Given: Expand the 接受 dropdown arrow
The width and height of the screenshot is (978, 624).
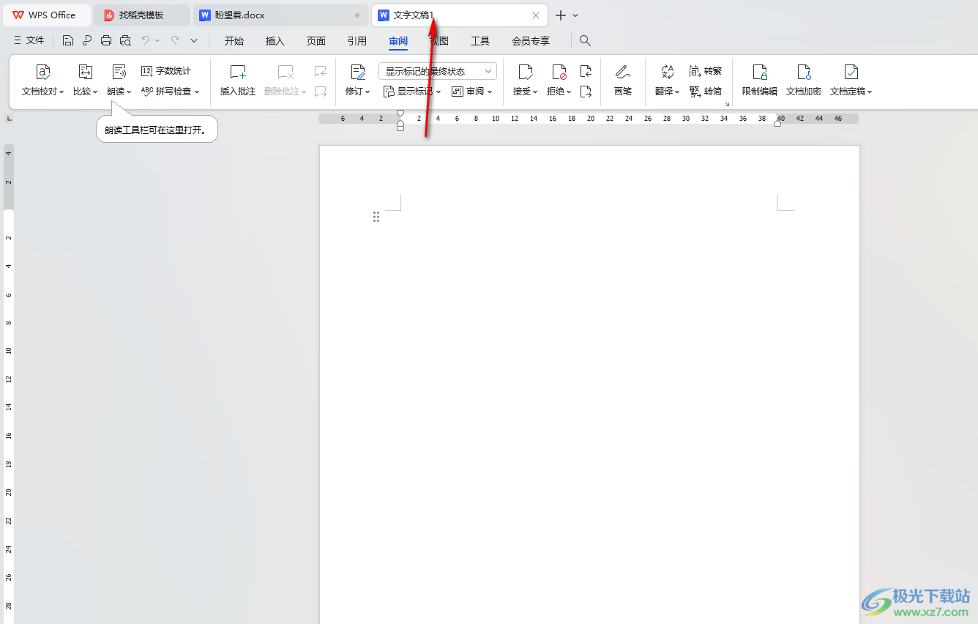Looking at the screenshot, I should [x=535, y=92].
